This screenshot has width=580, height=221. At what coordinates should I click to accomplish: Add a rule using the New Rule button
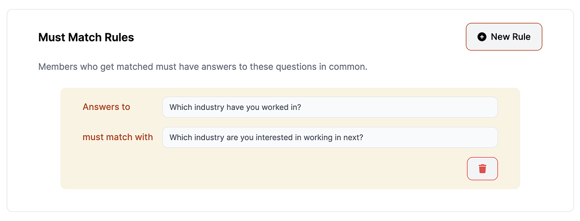pos(504,37)
